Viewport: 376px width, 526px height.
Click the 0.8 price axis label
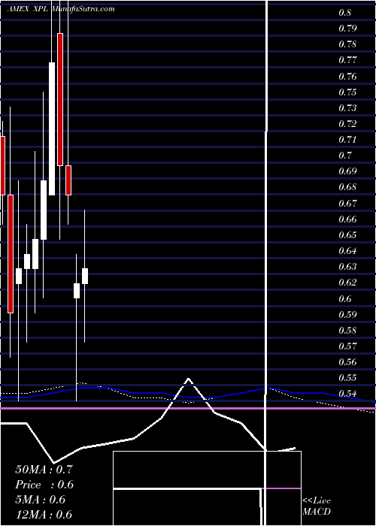pos(344,13)
